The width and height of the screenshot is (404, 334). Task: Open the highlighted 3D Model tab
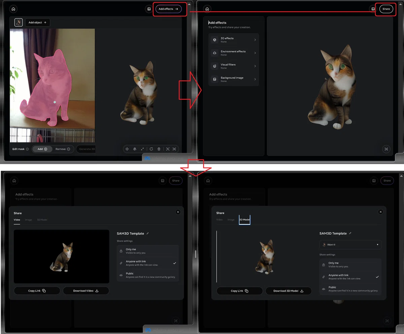pyautogui.click(x=244, y=220)
